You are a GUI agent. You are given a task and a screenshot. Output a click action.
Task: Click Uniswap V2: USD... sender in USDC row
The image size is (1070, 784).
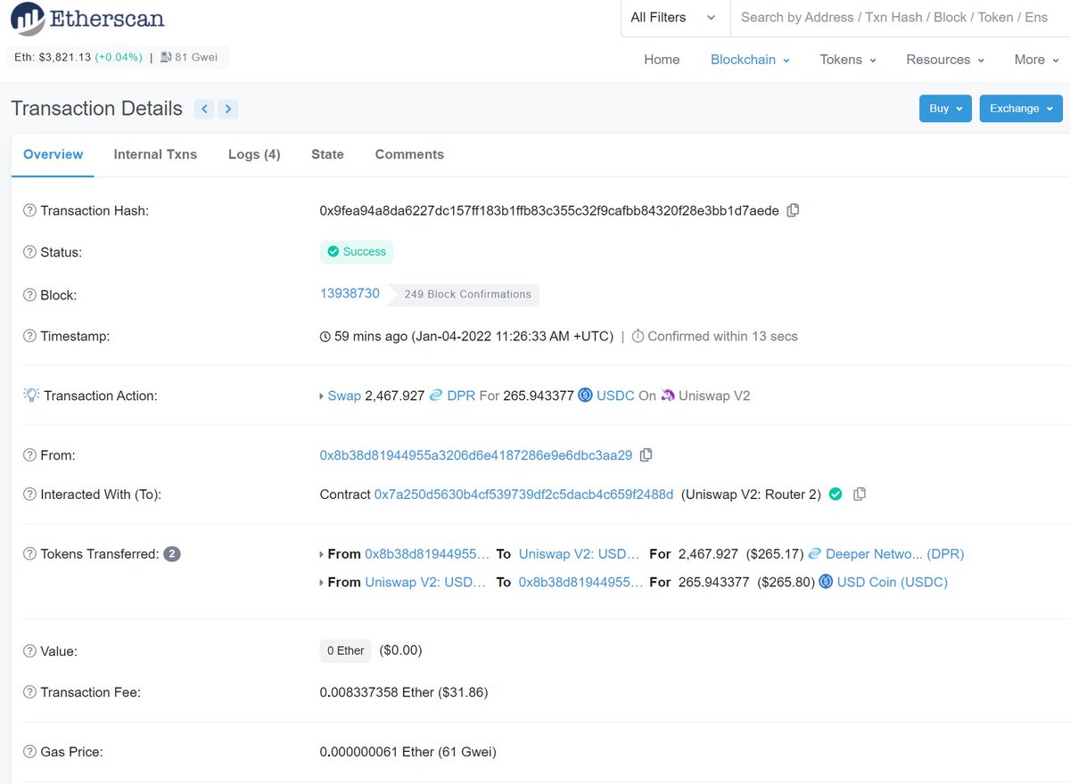pyautogui.click(x=425, y=583)
